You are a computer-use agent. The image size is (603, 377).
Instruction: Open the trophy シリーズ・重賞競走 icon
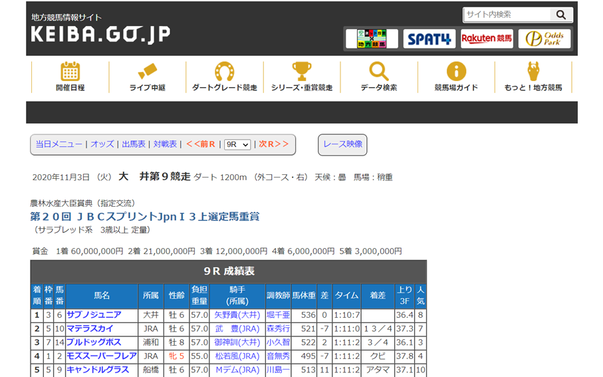(x=301, y=72)
